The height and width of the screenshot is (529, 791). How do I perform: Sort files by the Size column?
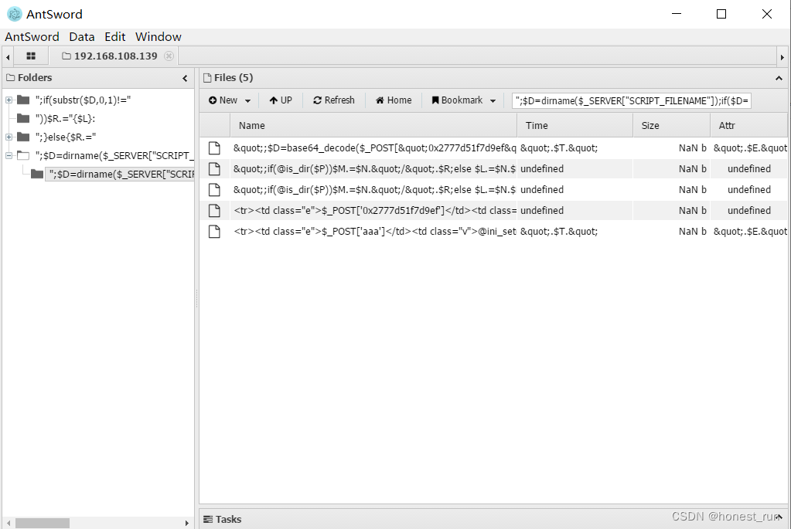tap(671, 125)
